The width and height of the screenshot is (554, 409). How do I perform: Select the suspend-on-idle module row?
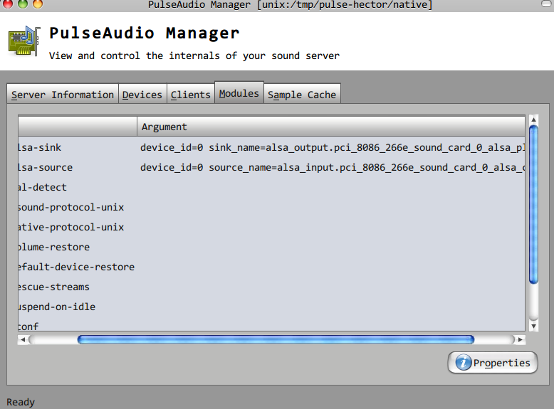pos(271,307)
